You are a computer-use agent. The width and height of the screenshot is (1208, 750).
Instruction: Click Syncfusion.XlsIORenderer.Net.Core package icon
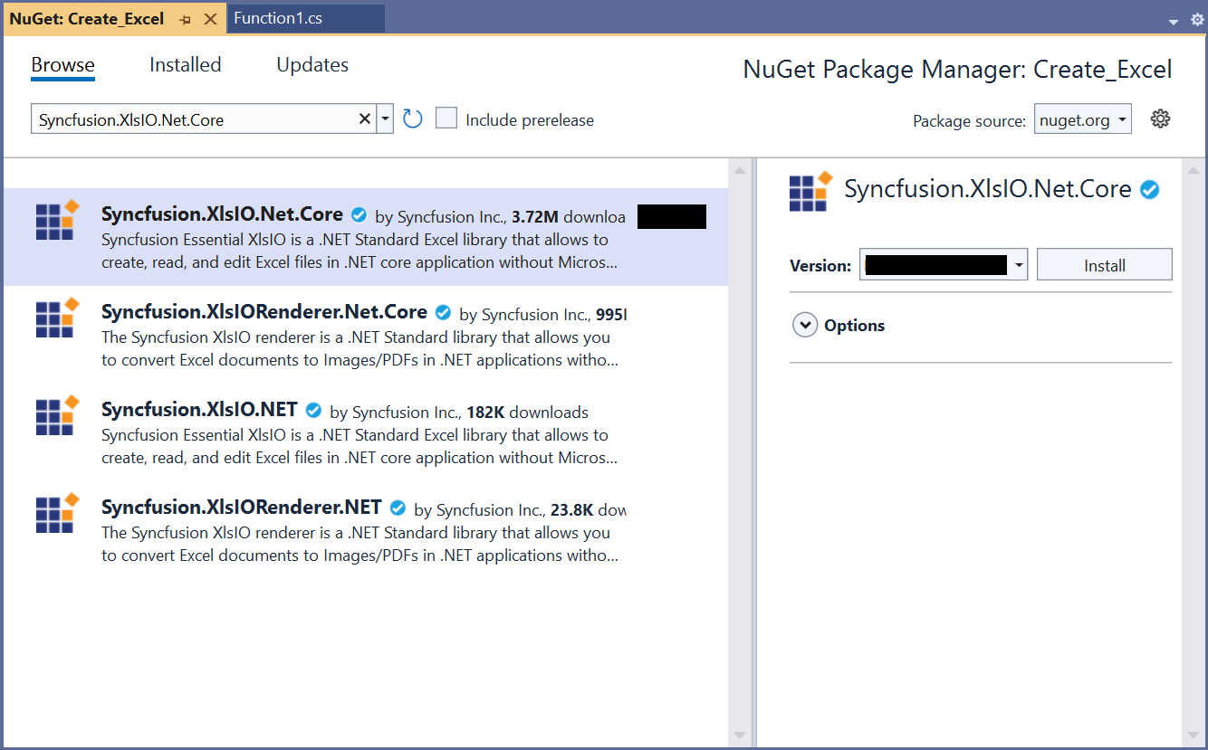[57, 318]
